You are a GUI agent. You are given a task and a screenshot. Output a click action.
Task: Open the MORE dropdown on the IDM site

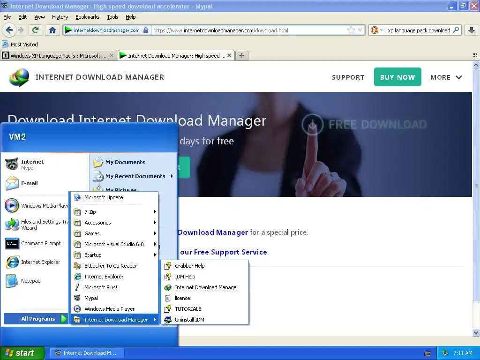pos(446,77)
